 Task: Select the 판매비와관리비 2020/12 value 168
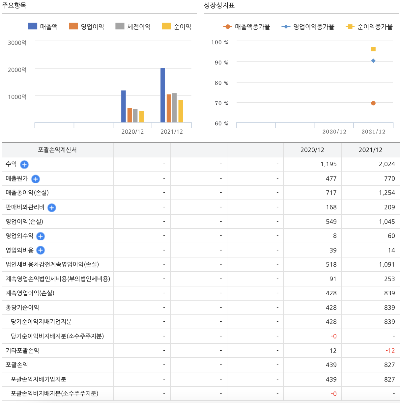[331, 207]
